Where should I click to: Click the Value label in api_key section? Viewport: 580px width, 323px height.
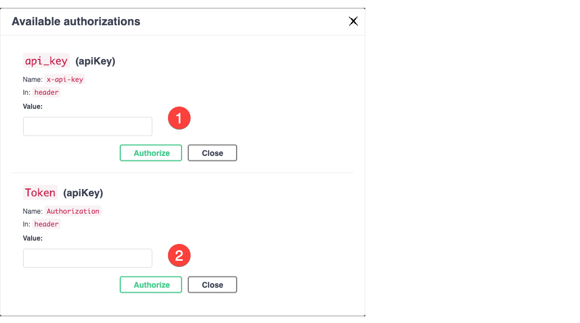click(x=33, y=107)
